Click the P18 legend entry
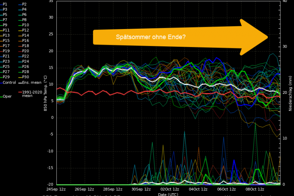Image resolution: width=294 pixels, height=196 pixels. (x=25, y=46)
